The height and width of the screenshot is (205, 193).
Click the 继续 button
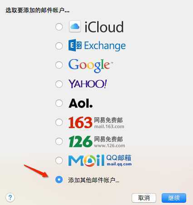pos(174,198)
